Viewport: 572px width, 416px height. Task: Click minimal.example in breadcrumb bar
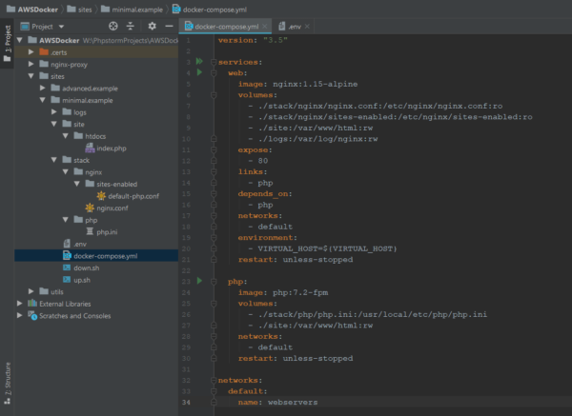[x=133, y=10]
